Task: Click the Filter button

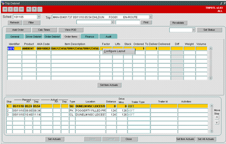Action: (31, 23)
